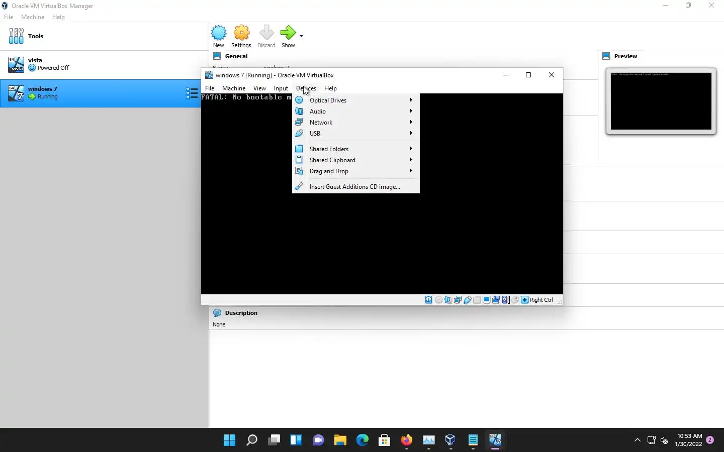Click recording indicator icon in VM status bar

coord(496,300)
